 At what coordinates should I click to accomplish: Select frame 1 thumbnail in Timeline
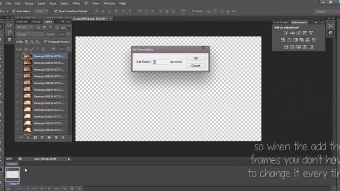click(12, 175)
